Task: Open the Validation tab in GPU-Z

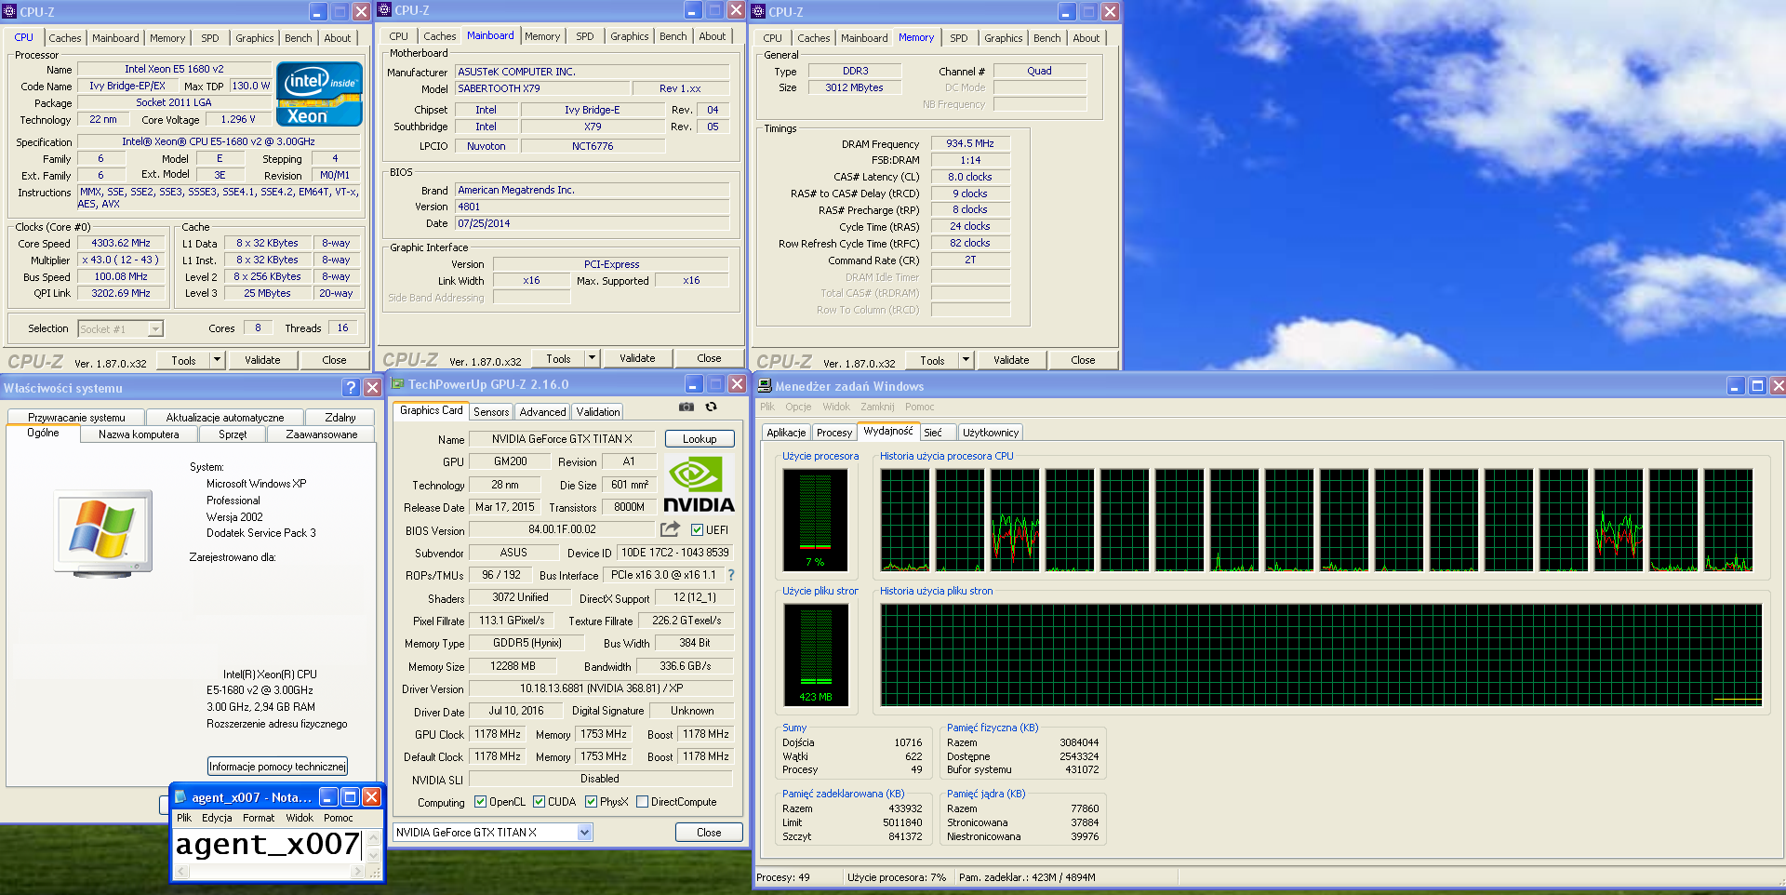Action: (598, 411)
